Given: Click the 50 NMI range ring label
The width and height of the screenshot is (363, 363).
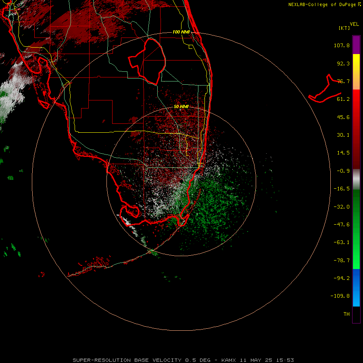Looking at the screenshot, I should coord(181,106).
